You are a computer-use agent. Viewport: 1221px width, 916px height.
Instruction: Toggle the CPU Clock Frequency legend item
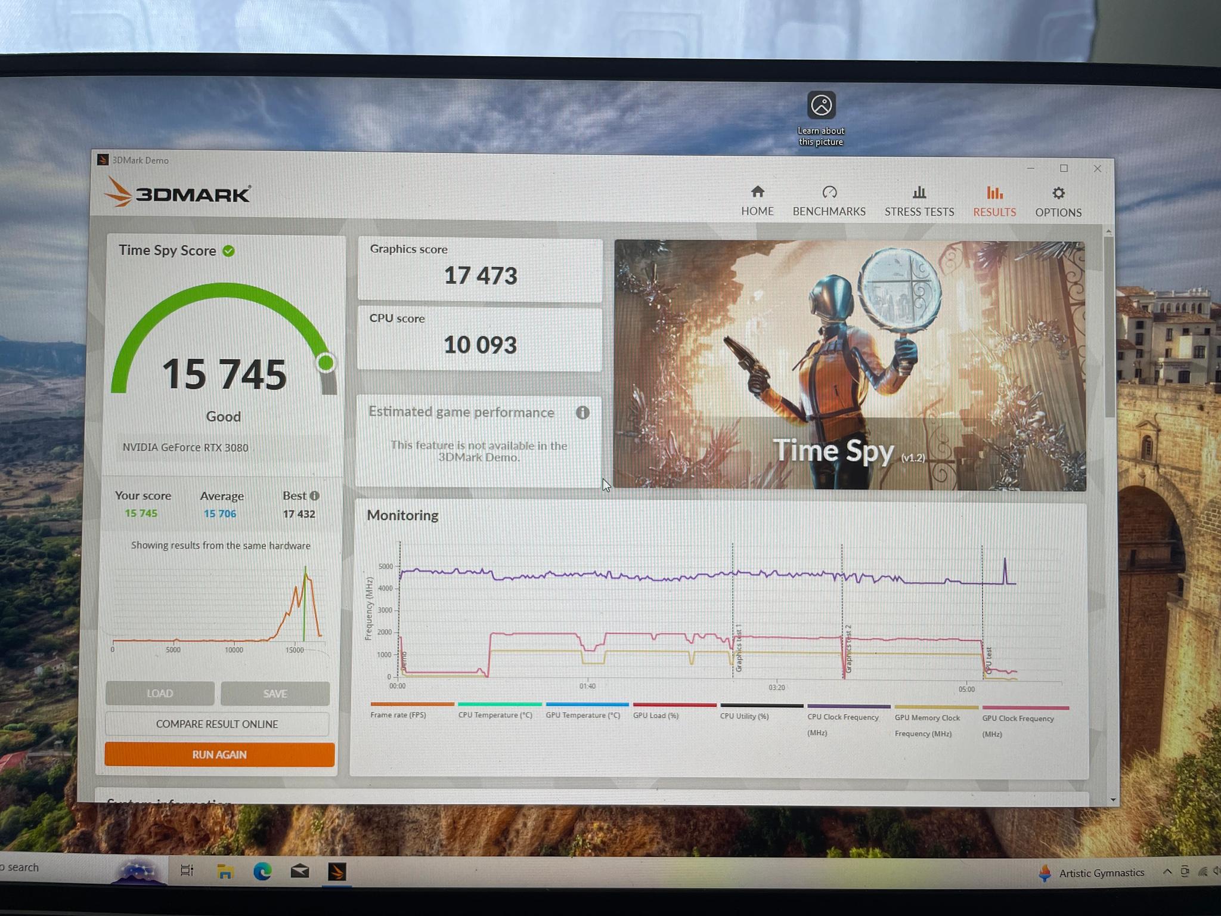click(848, 721)
